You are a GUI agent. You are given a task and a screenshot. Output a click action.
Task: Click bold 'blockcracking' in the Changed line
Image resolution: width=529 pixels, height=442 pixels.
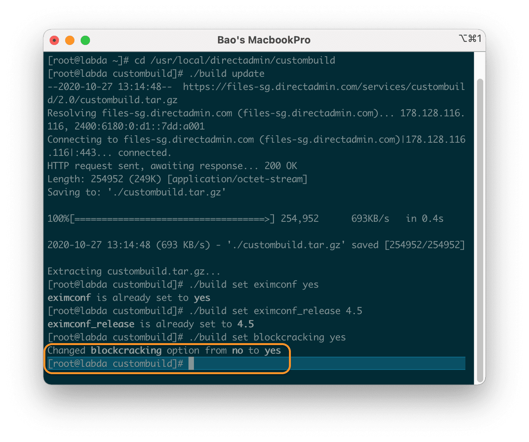[x=126, y=350]
